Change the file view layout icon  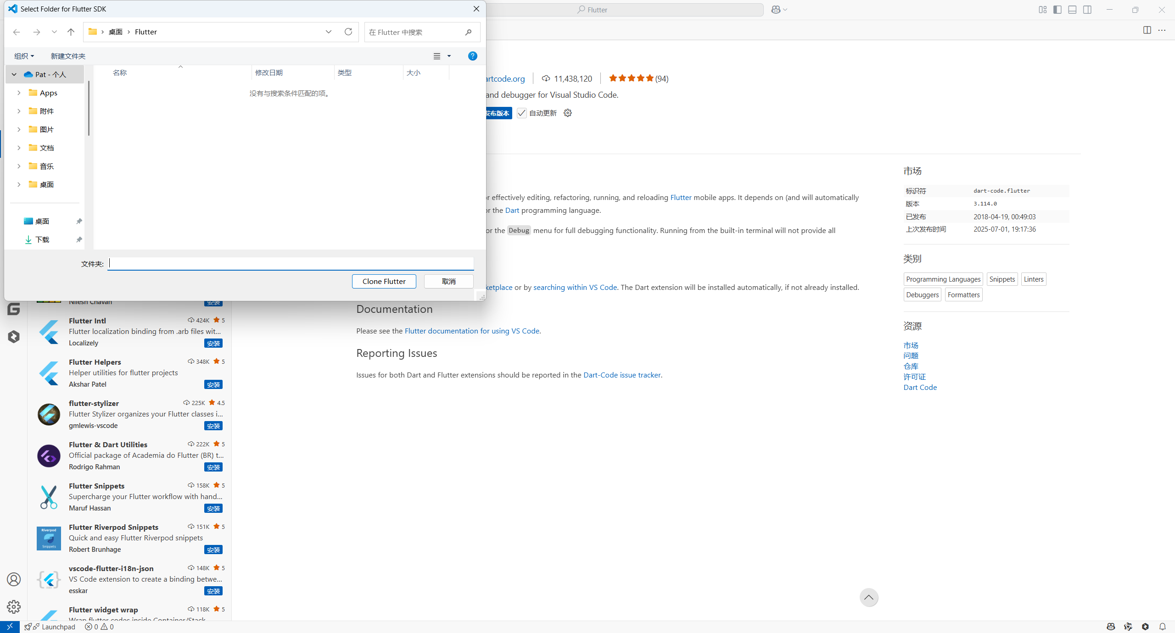437,56
